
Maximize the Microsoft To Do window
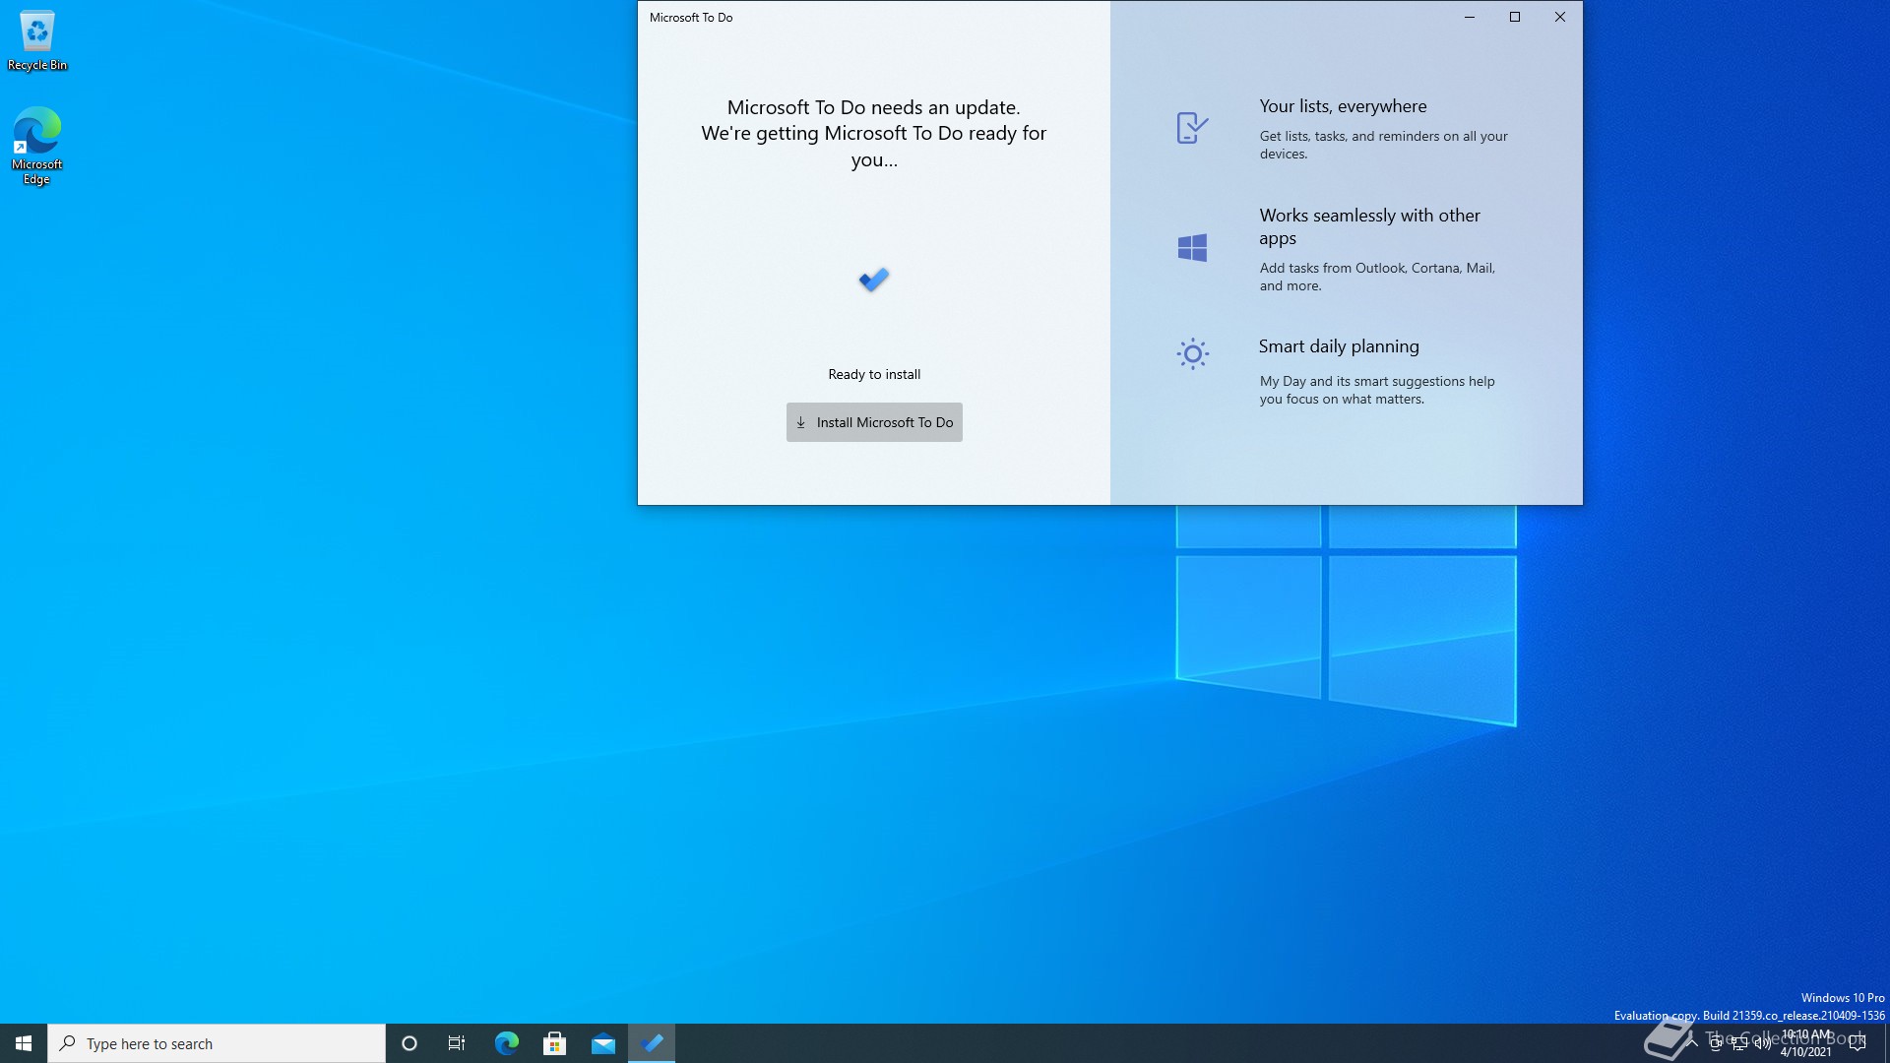[1515, 17]
